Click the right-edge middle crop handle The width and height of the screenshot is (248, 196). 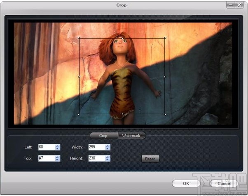point(165,77)
